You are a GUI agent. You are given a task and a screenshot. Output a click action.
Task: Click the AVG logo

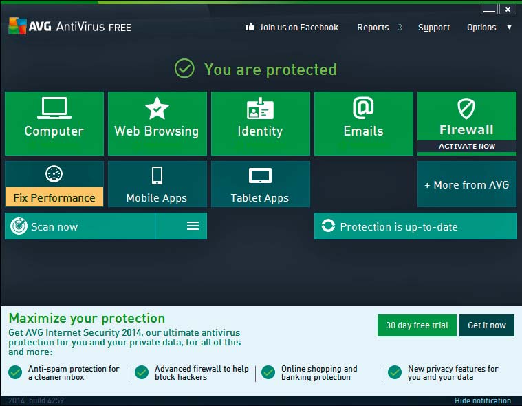click(x=17, y=25)
